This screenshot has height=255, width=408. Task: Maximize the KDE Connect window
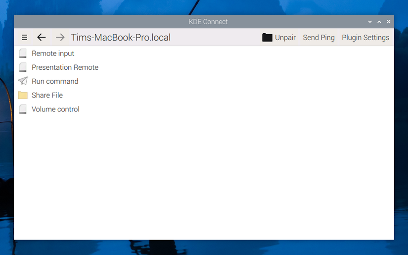coord(379,22)
